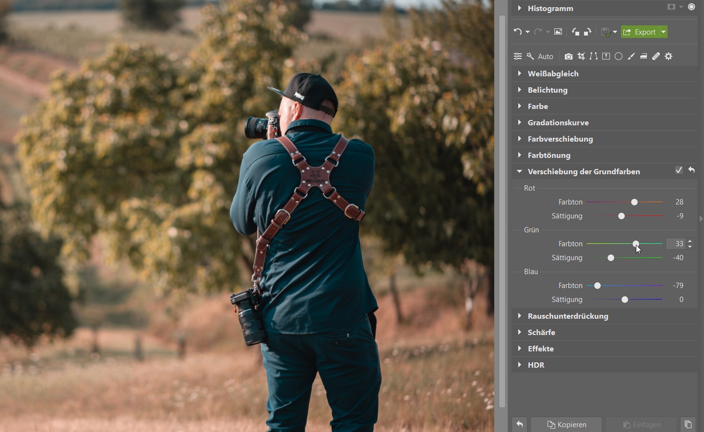Select the radial filter circle tool
The height and width of the screenshot is (432, 704).
[x=619, y=56]
